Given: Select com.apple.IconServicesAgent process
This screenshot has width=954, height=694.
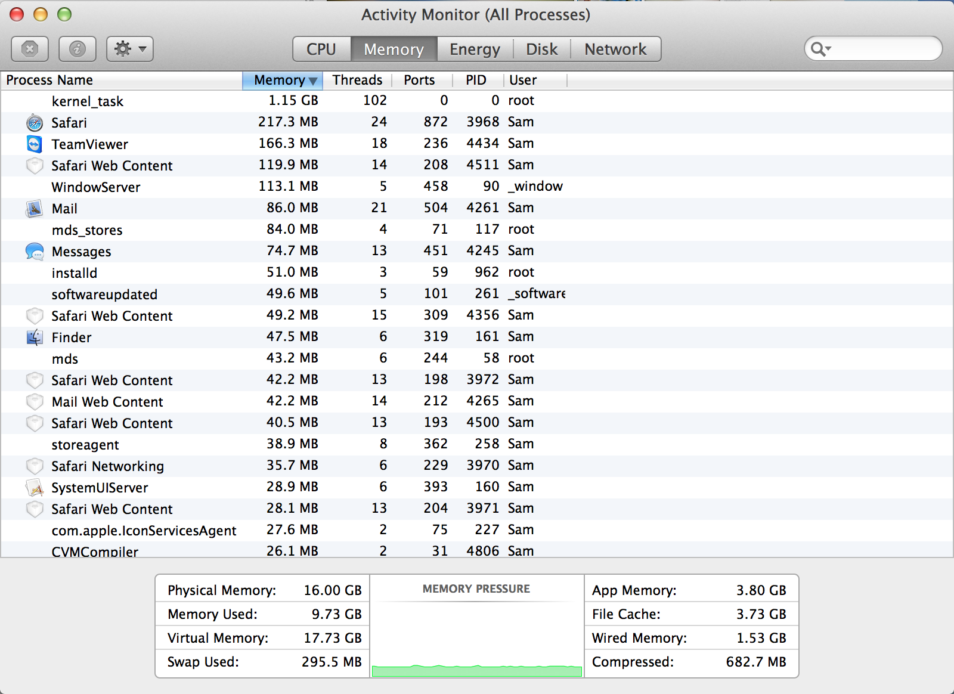Looking at the screenshot, I should 477,531.
